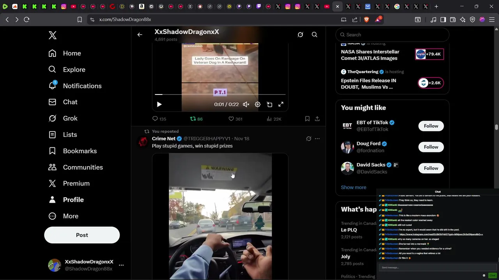Screen dimensions: 499x280
Task: Open account menu dots beside XxShadowDragonxX
Action: coord(121,265)
